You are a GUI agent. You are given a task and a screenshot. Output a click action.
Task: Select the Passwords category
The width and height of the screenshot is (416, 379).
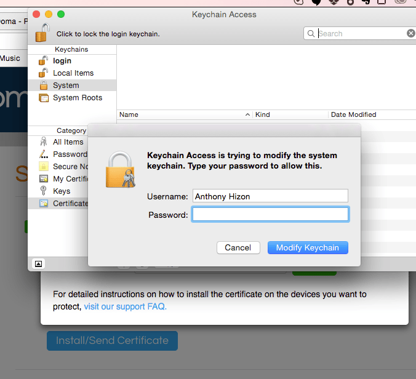(58, 154)
